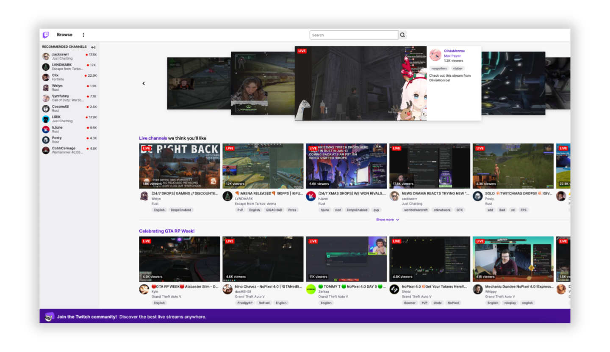Select the vtuber tag on OliviaMonroe's card

(x=458, y=68)
